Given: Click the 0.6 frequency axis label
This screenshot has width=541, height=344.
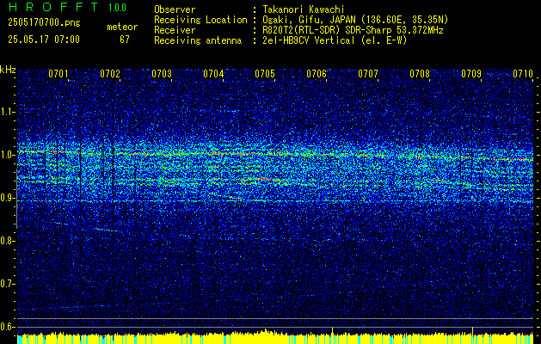Looking at the screenshot, I should pos(7,327).
